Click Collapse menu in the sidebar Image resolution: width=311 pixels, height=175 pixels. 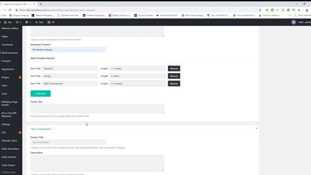coord(9,172)
